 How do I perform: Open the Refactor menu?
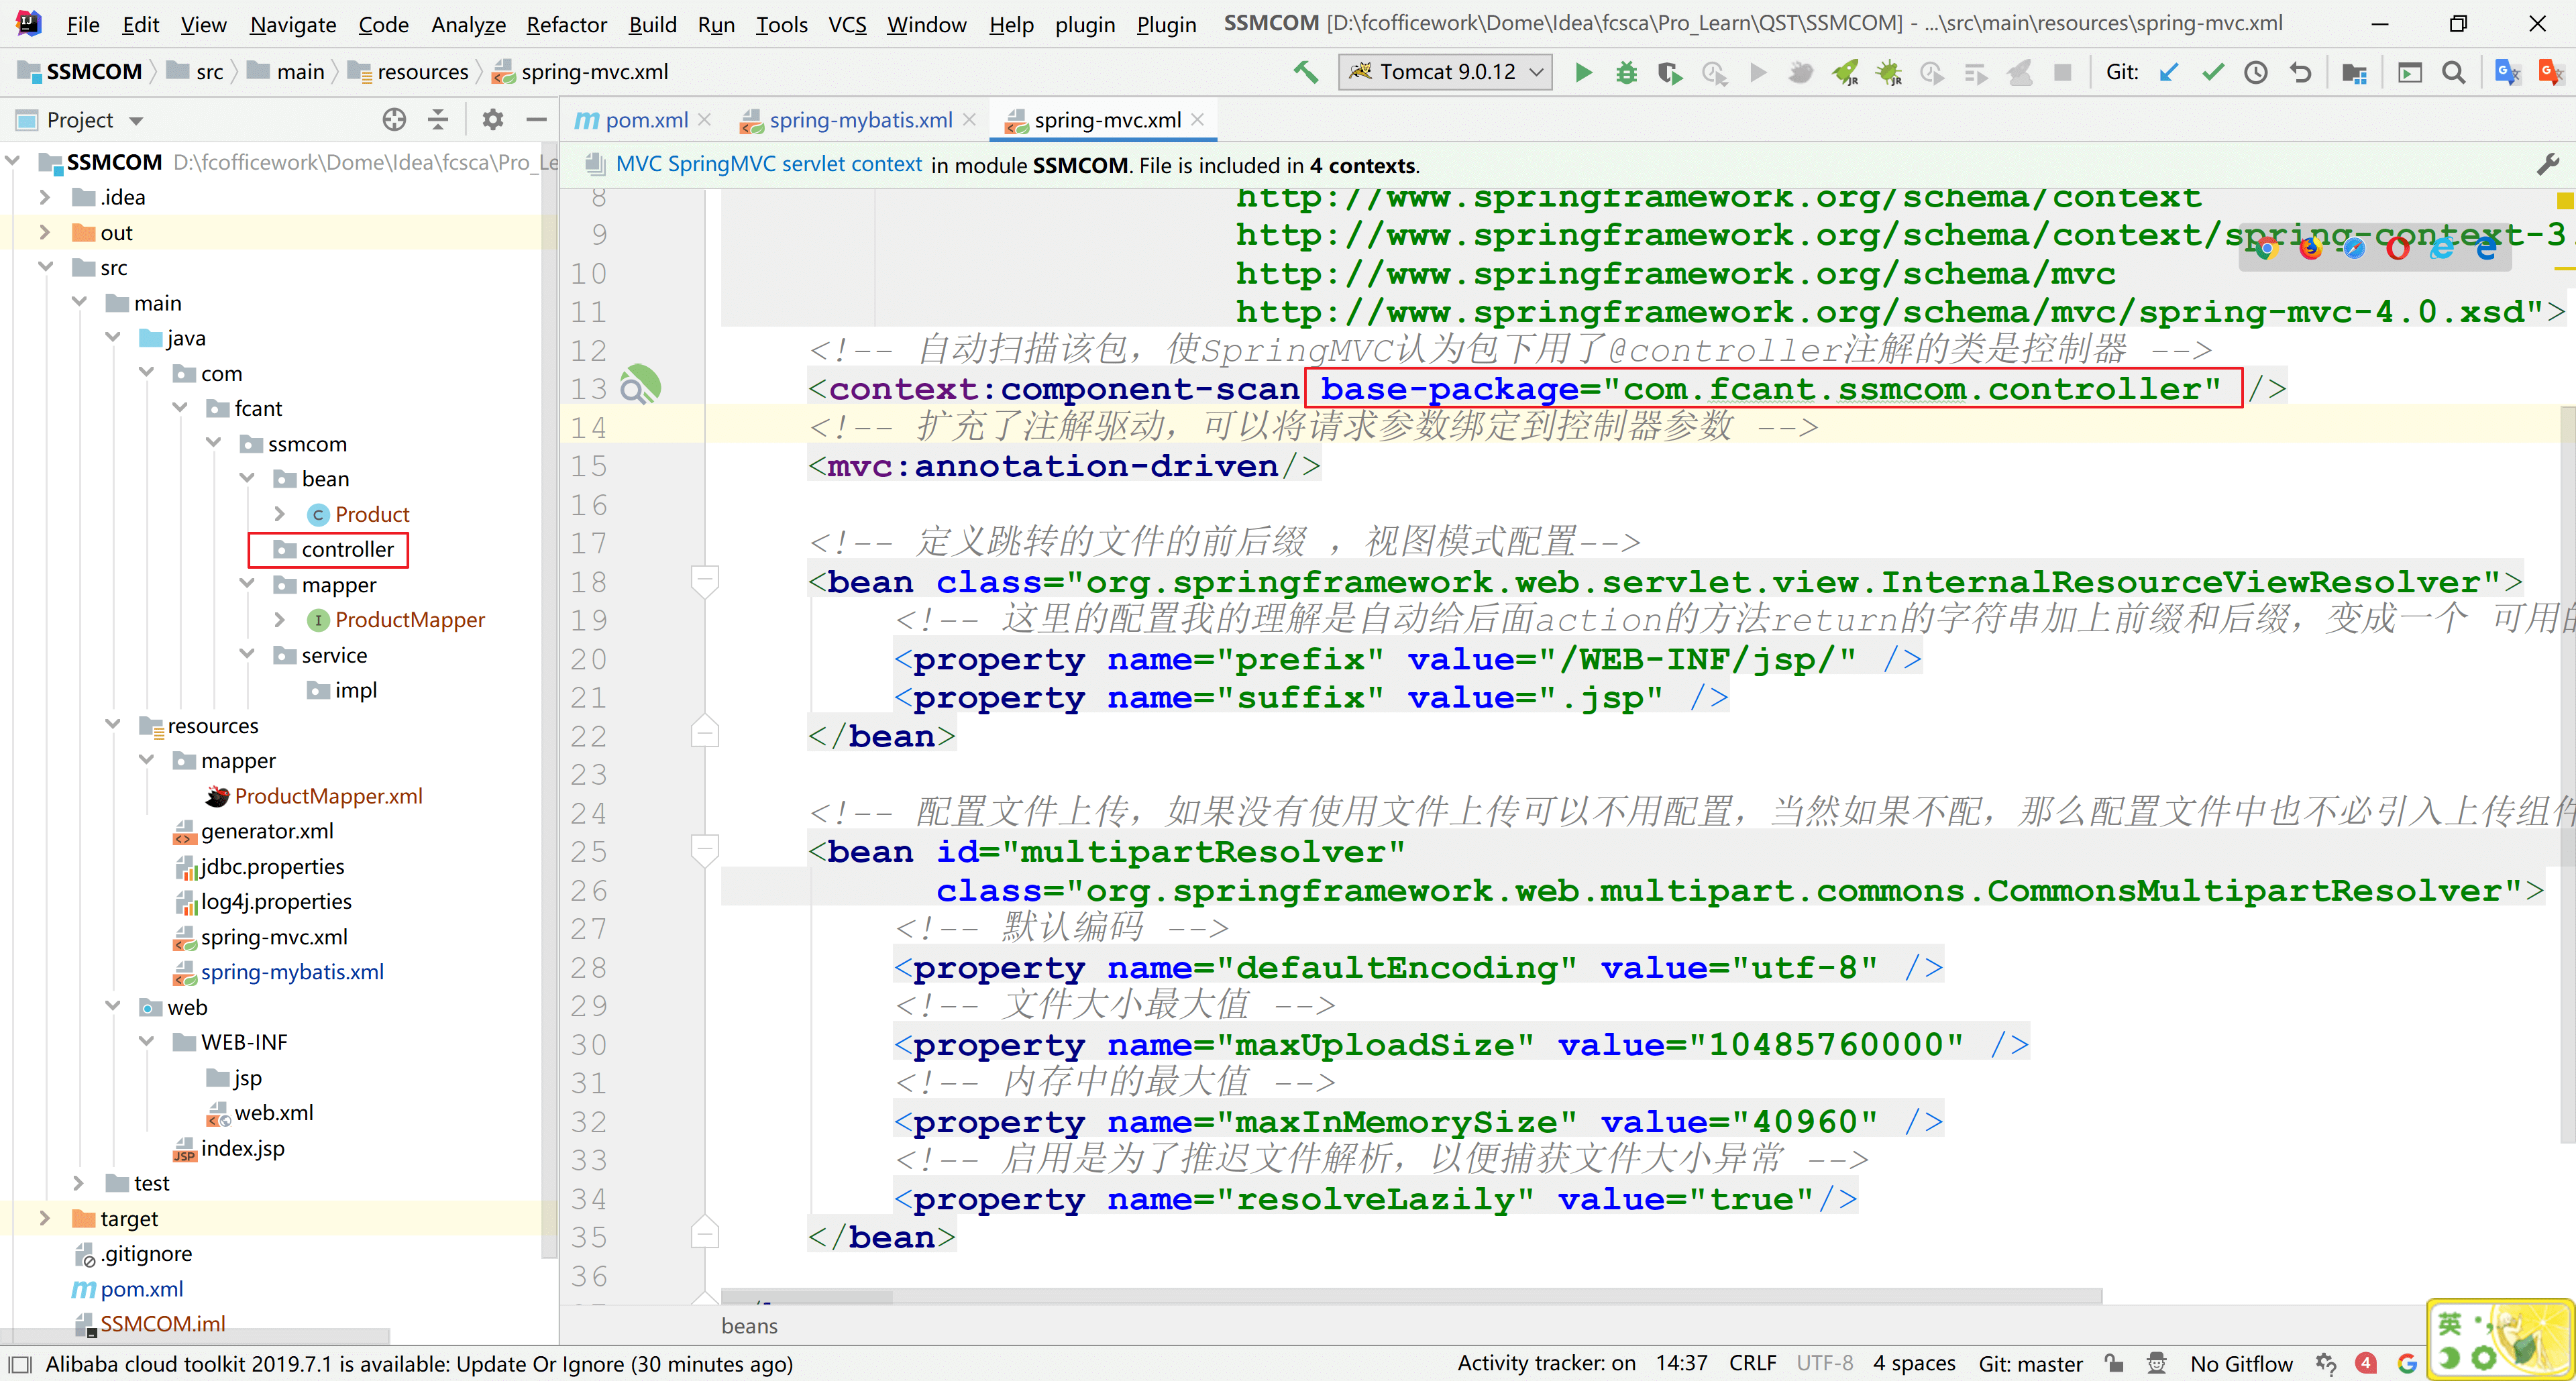tap(566, 24)
